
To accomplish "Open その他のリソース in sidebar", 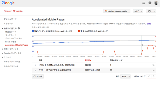I will pyautogui.click(x=11, y=66).
